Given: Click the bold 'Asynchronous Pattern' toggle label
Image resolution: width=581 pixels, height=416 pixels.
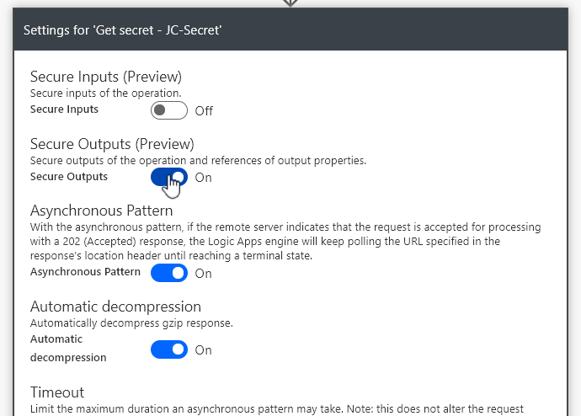Looking at the screenshot, I should 85,272.
